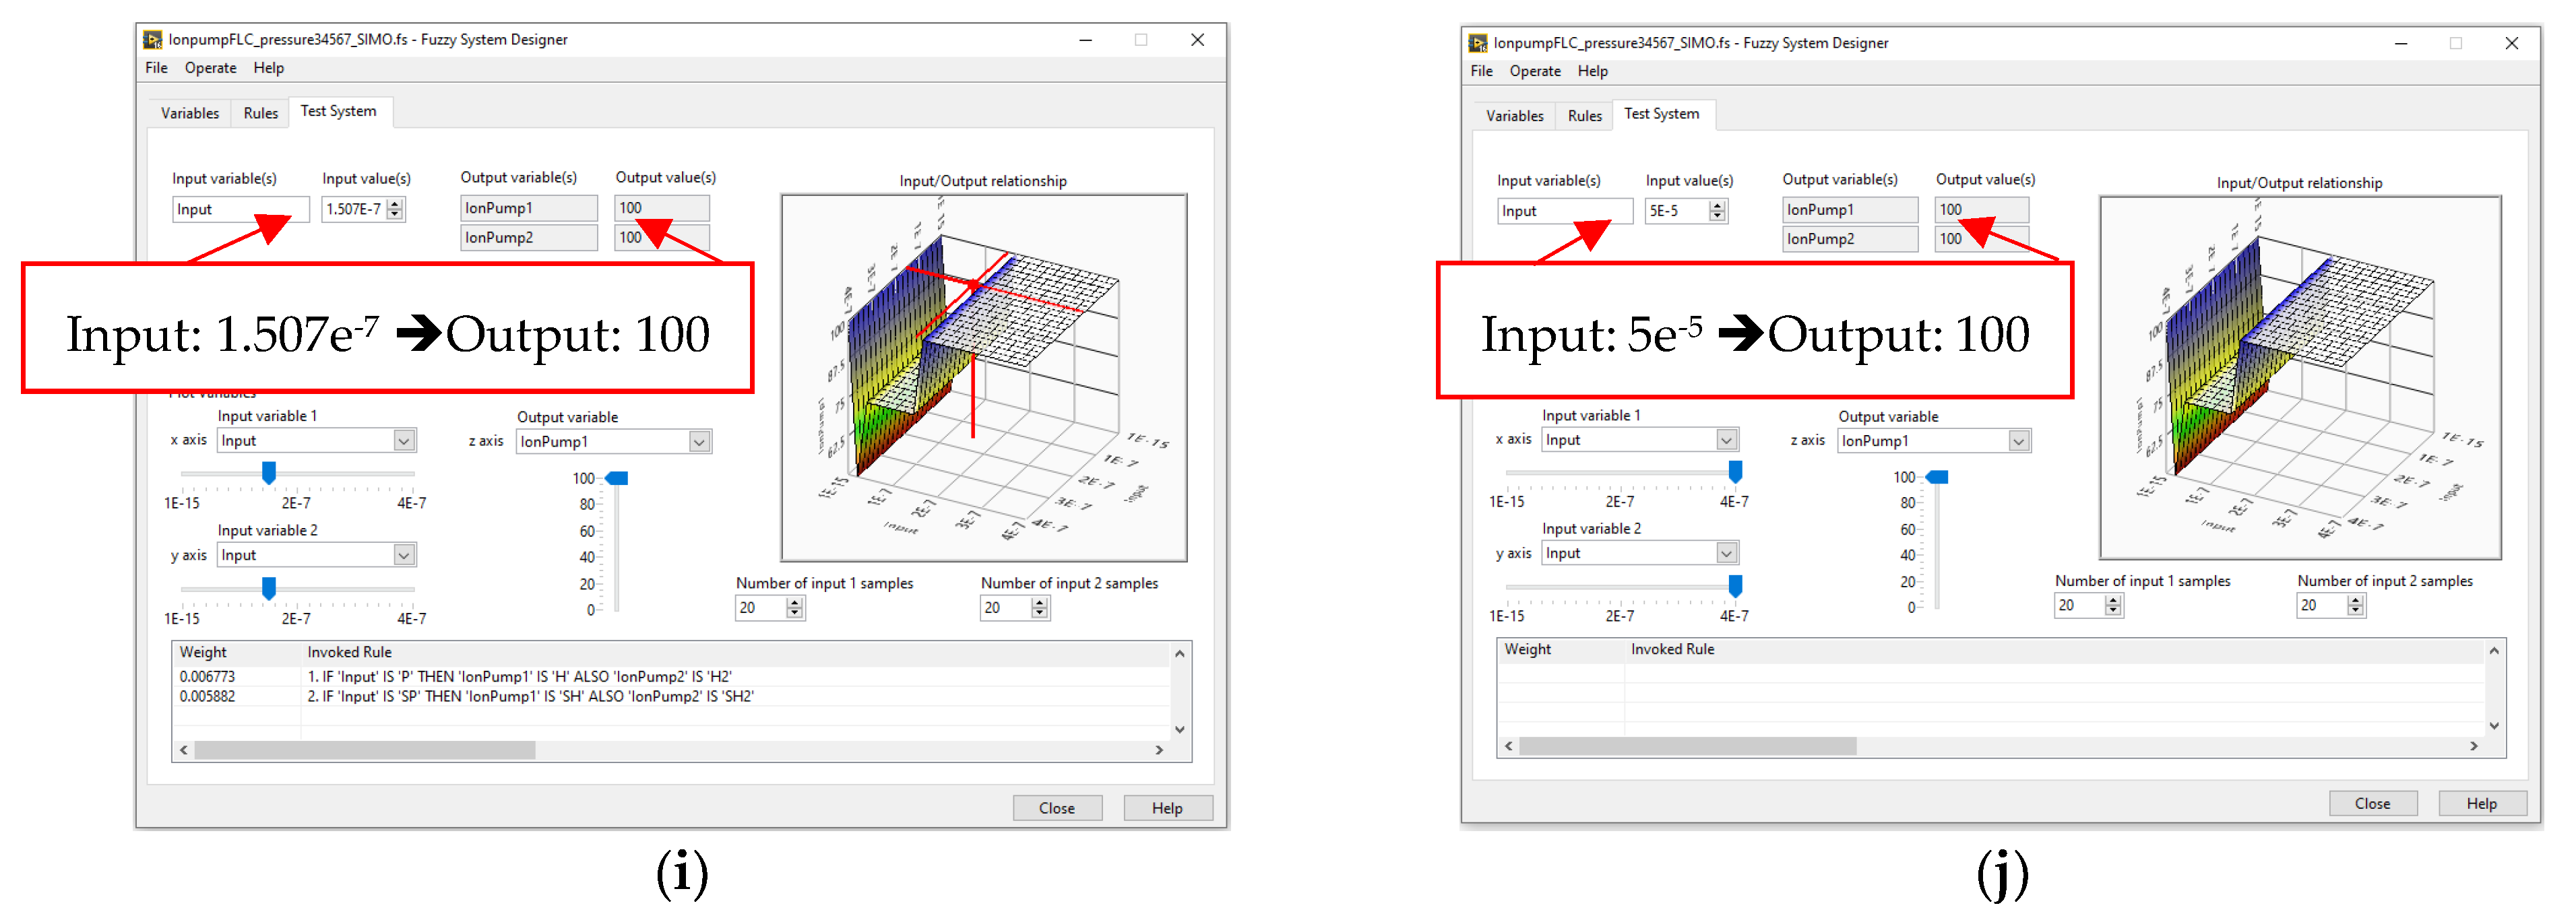Viewport: 2576px width, 918px height.
Task: Expand the z axis IonPump1 dropdown in the left window
Action: point(699,442)
